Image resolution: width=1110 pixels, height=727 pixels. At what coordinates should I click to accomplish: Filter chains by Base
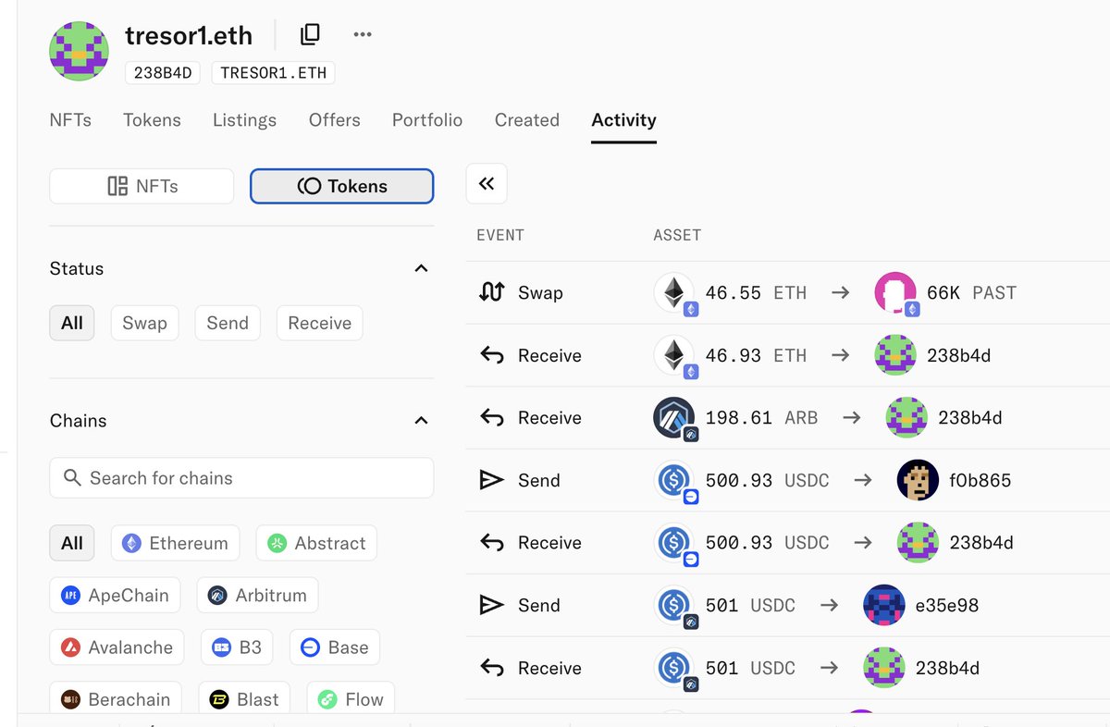click(335, 647)
